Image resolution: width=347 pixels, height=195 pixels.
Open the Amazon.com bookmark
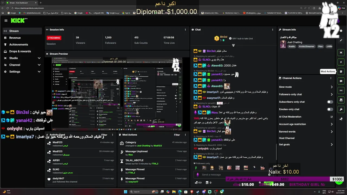point(210,13)
